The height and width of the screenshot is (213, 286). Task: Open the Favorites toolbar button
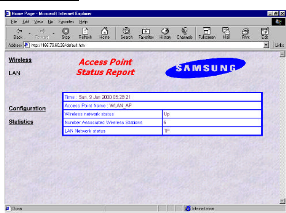[146, 34]
